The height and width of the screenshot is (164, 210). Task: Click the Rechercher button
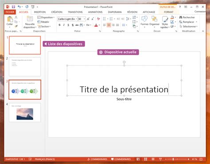click(187, 17)
